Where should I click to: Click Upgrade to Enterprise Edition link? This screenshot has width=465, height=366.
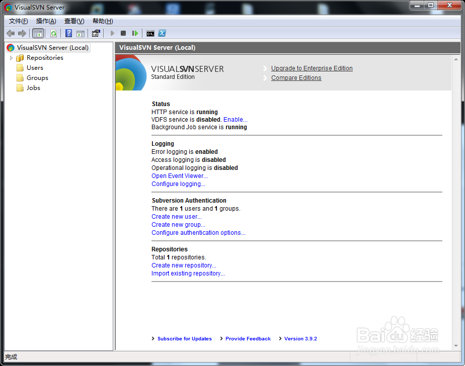[x=312, y=68]
